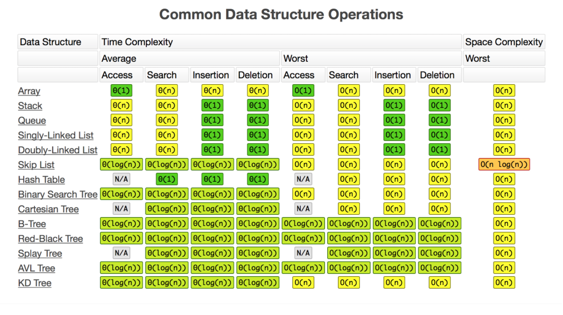
Task: Open the Red-Black Tree link
Action: pyautogui.click(x=50, y=239)
